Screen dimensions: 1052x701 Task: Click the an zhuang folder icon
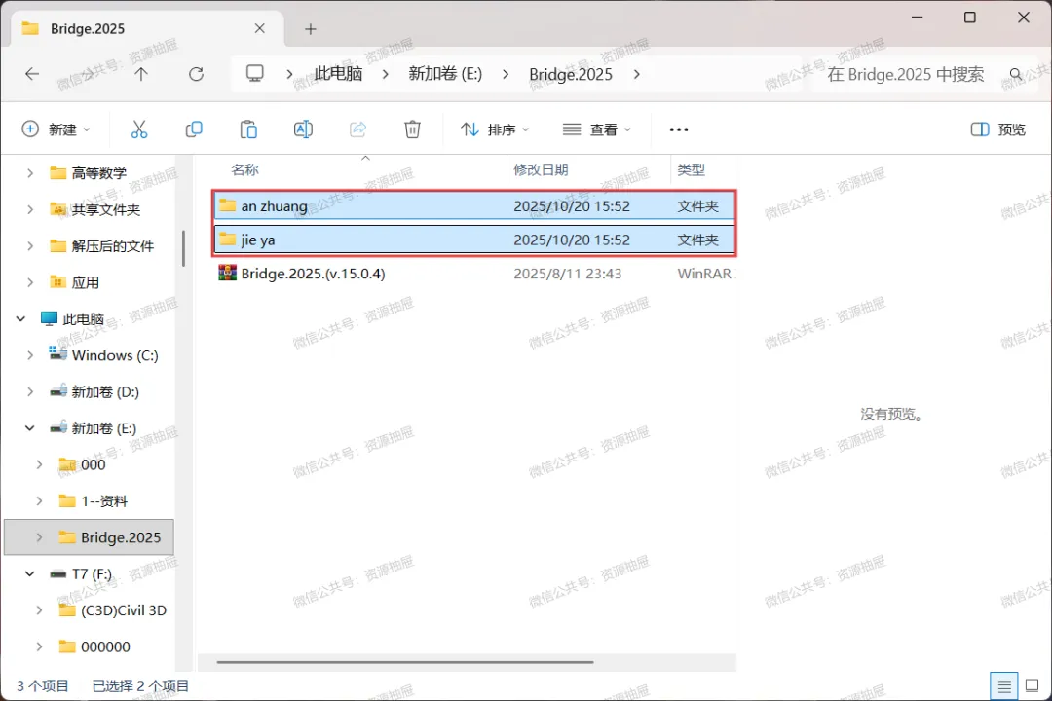(227, 205)
